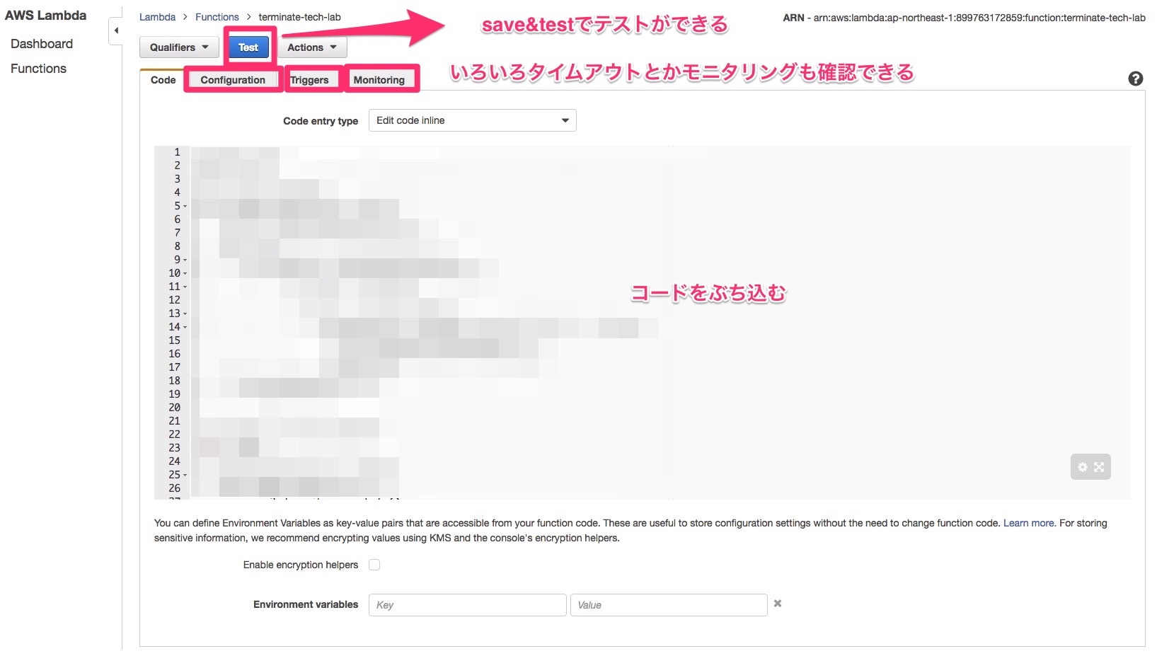Open the Code entry type selector
The height and width of the screenshot is (656, 1157).
pos(472,120)
